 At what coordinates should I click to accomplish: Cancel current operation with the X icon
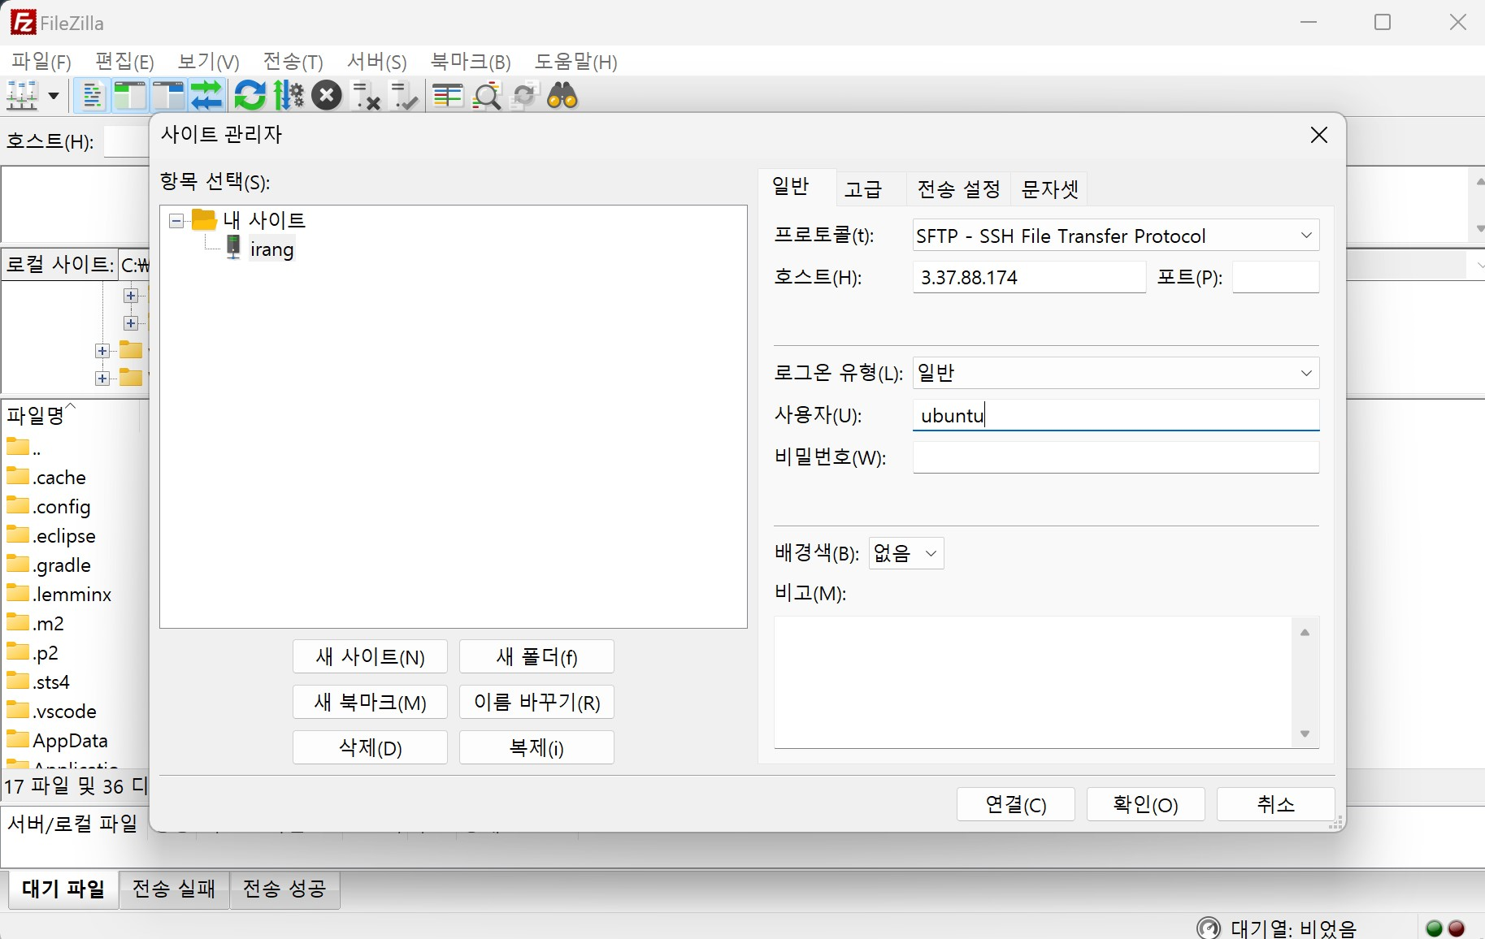(327, 96)
